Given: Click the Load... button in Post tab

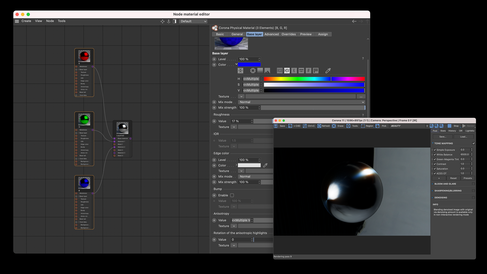Looking at the screenshot, I should point(464,137).
